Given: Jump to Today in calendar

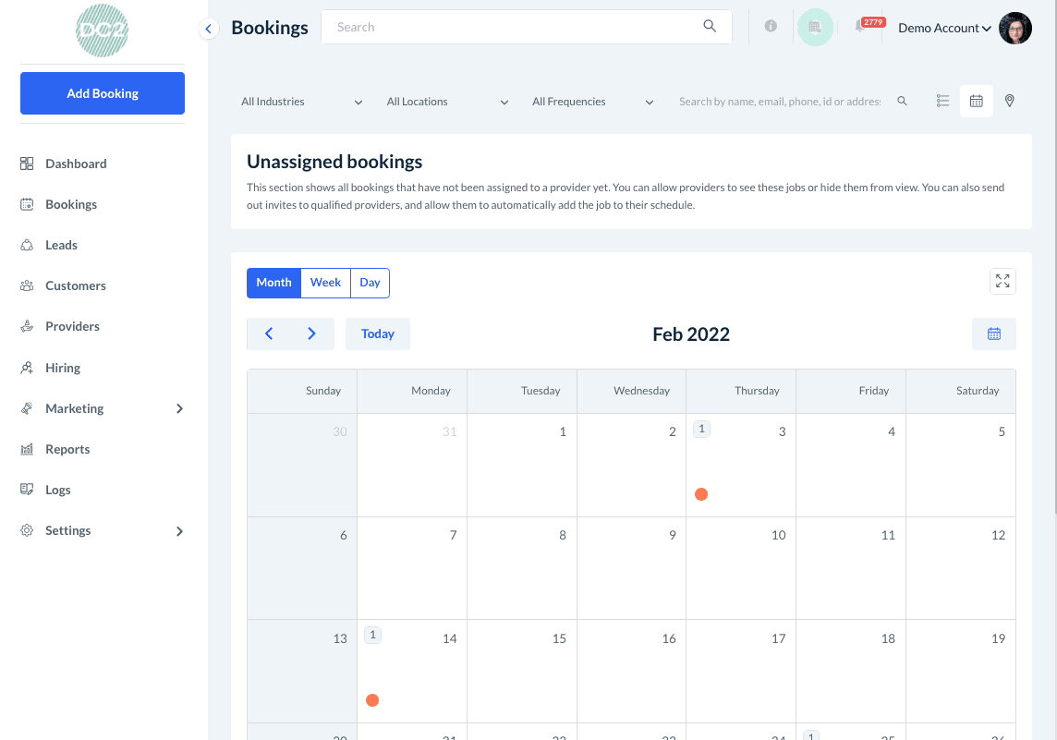Looking at the screenshot, I should coord(378,334).
